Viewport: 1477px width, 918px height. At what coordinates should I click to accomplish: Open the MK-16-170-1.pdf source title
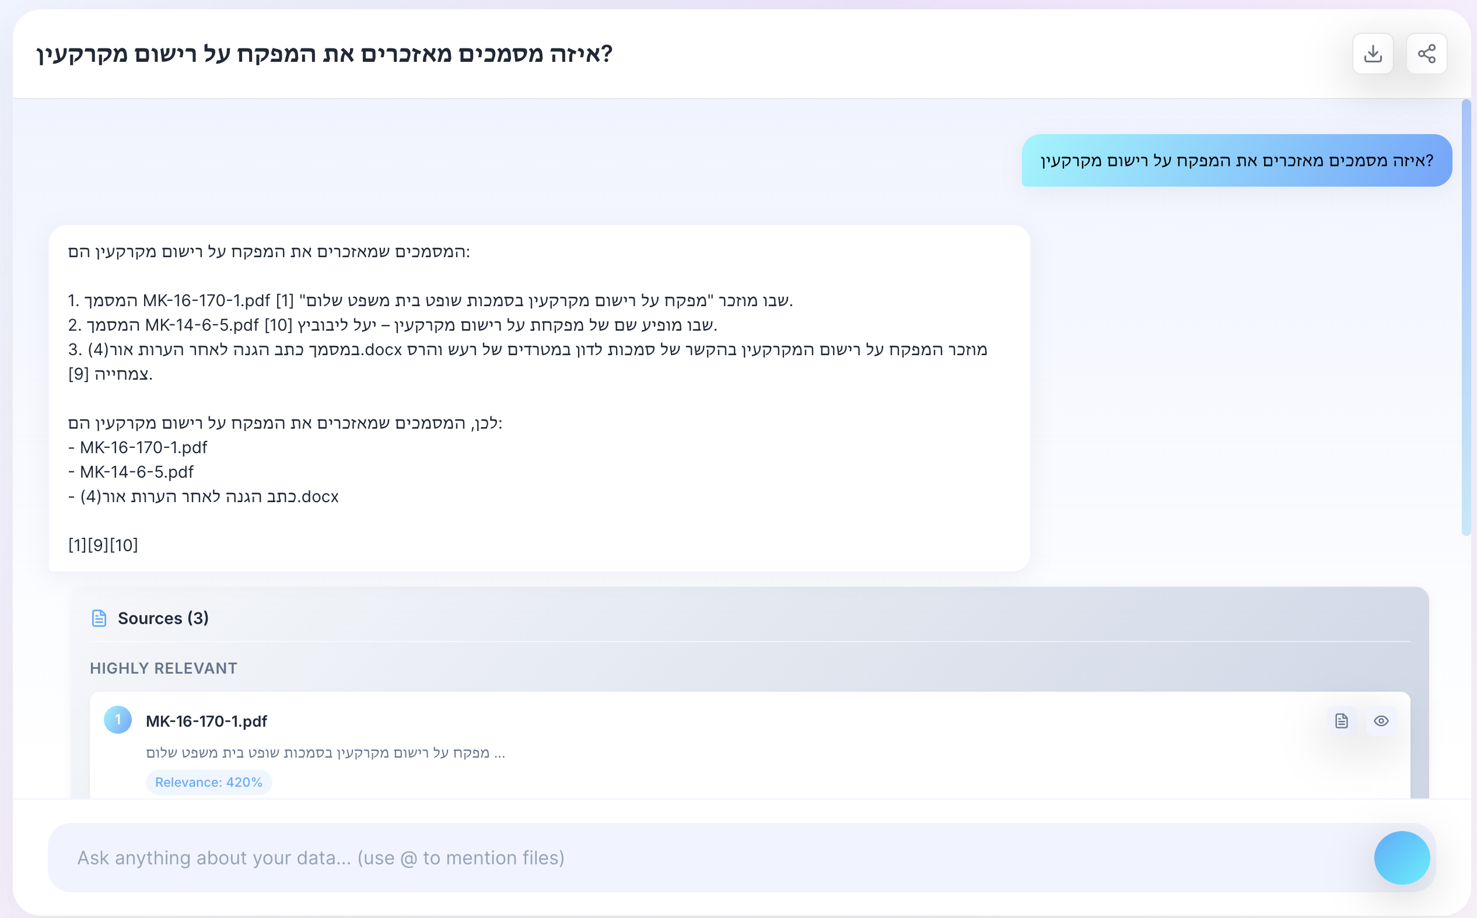tap(206, 721)
